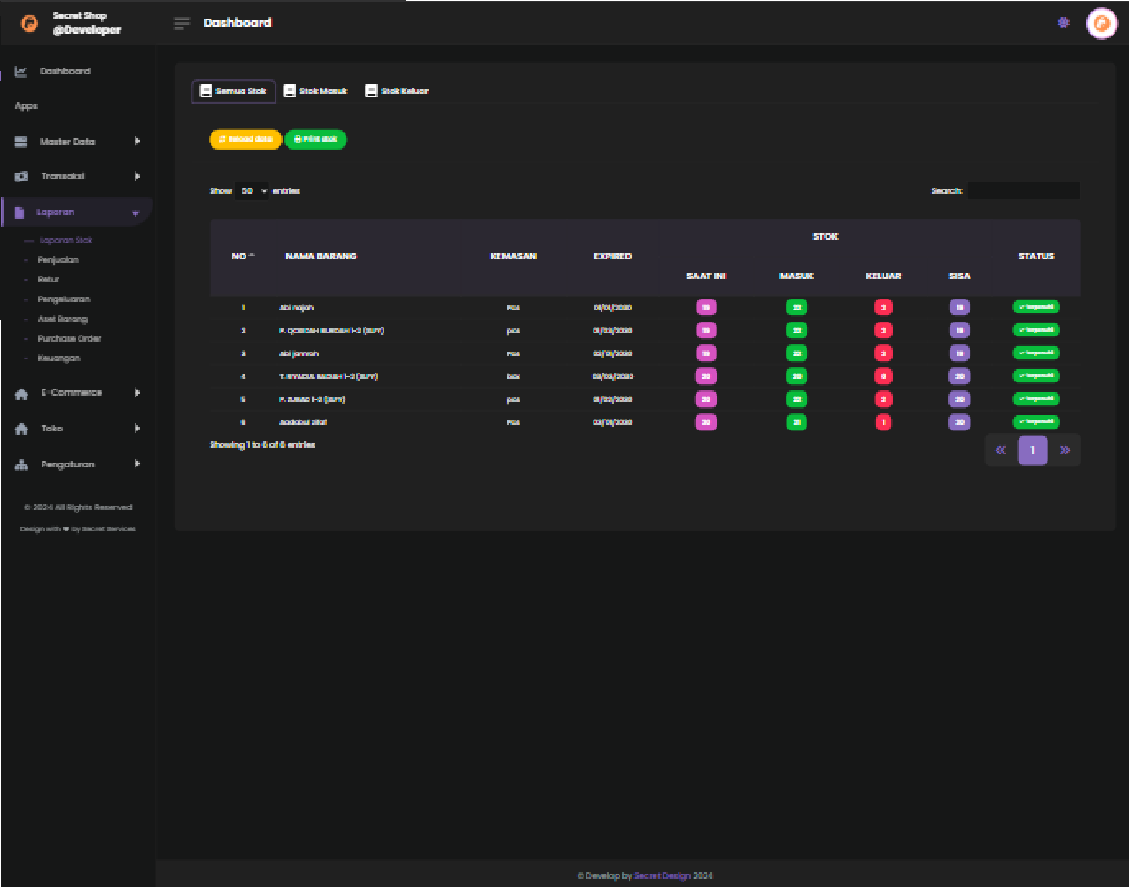Click the user avatar in the top right

pos(1101,24)
